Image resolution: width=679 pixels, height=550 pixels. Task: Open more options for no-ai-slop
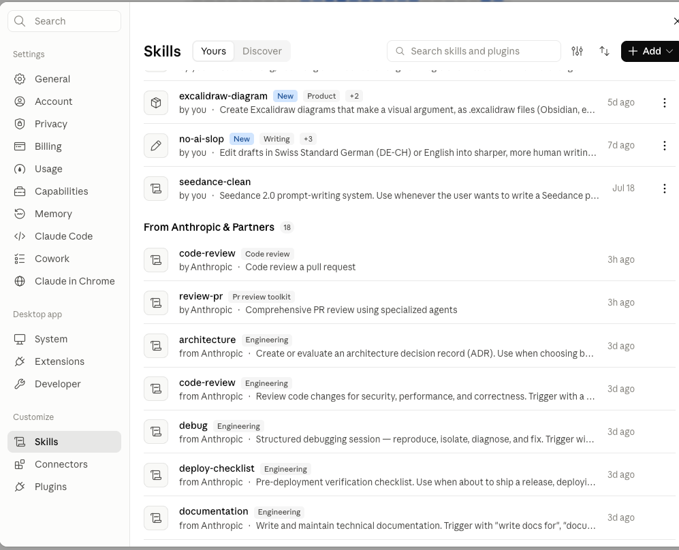[664, 146]
